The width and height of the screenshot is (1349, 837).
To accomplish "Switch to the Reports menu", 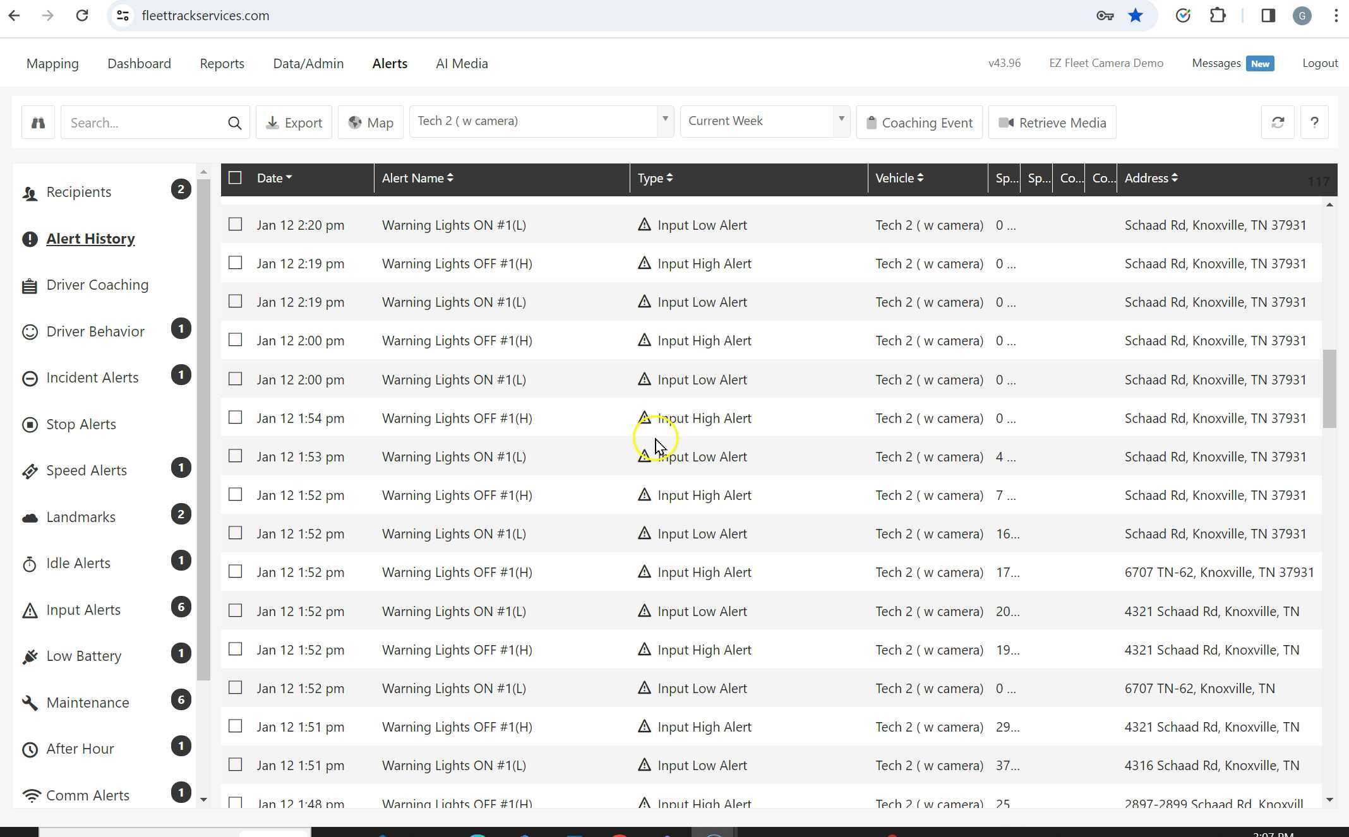I will tap(222, 64).
